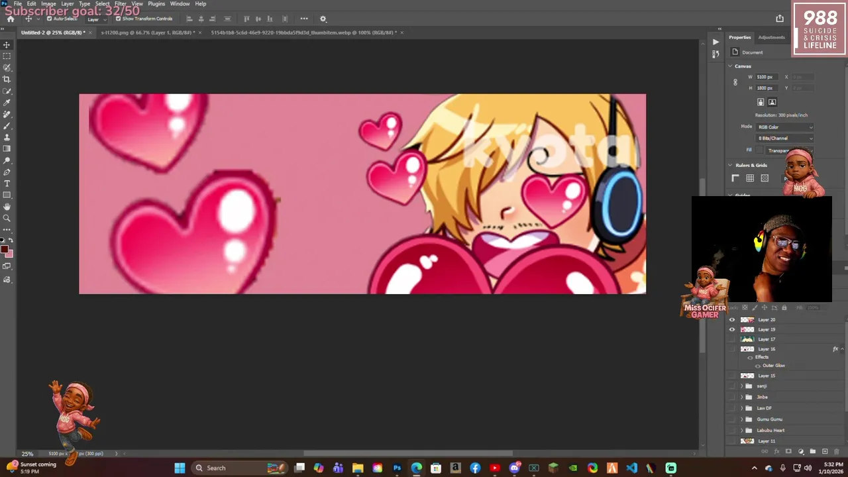Click the Home icon in options bar
848x477 pixels.
[10, 19]
